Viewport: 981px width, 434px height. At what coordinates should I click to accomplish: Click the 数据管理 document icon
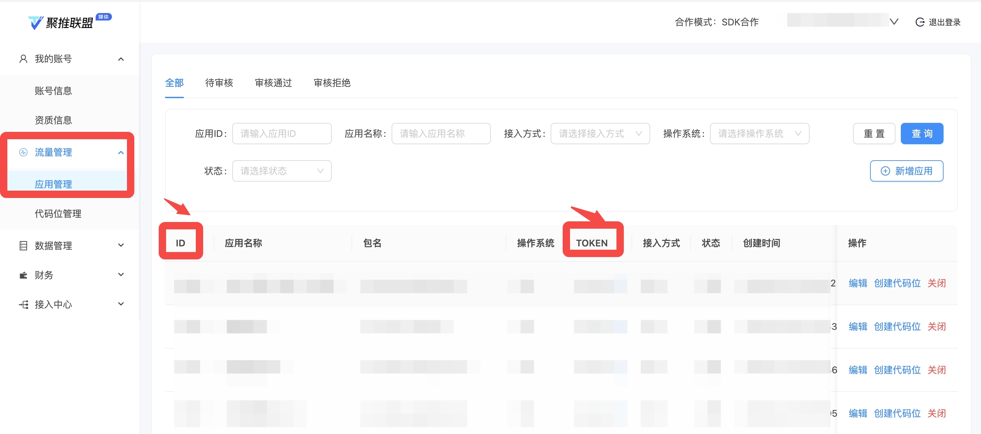pos(23,246)
